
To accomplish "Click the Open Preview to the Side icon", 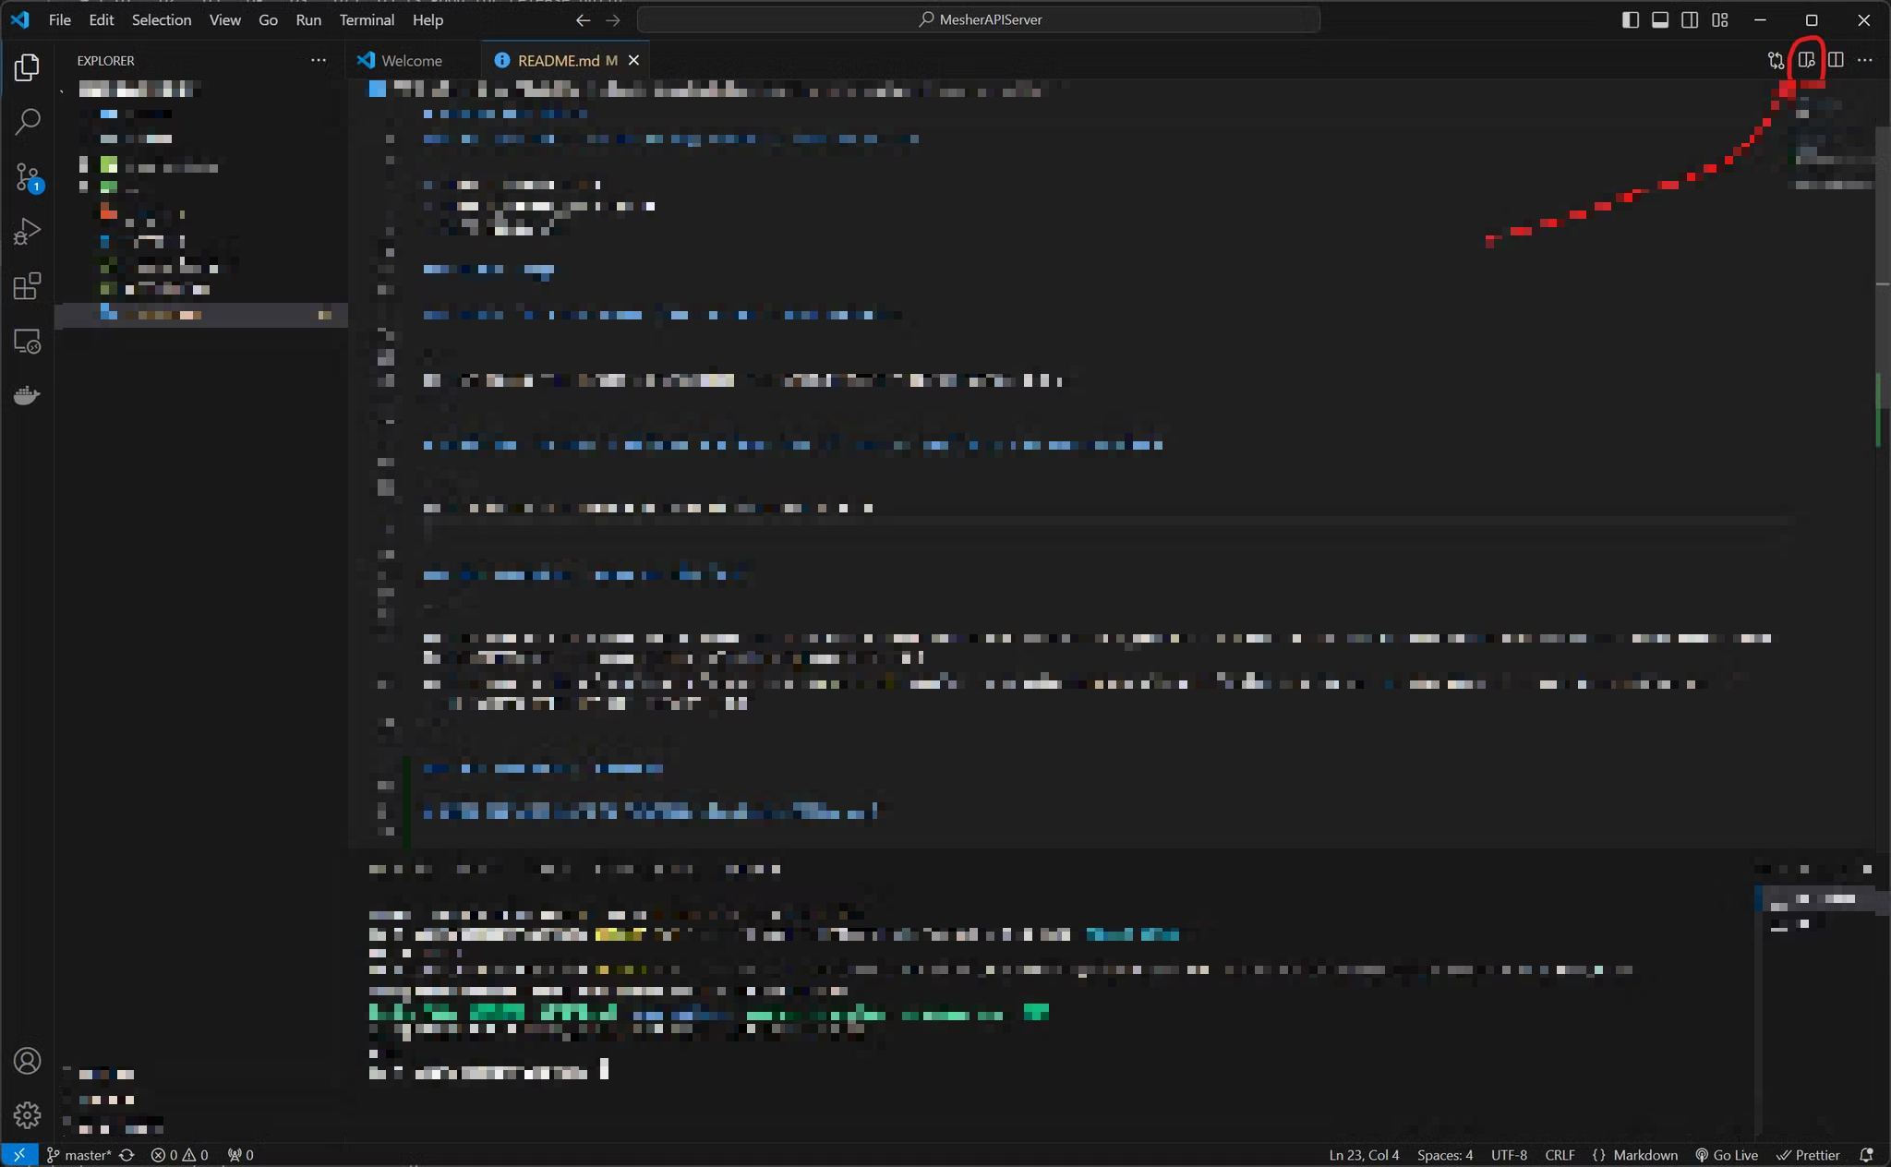I will point(1806,60).
